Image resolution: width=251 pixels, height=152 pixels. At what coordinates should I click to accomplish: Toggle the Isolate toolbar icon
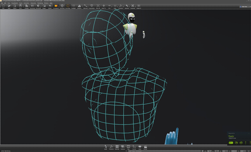click(50, 6)
